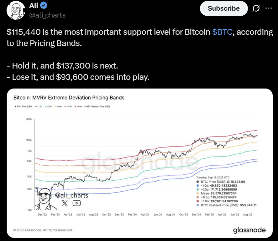The width and height of the screenshot is (278, 241).
Task: Toggle the Mean legend series at top
Action: coord(59,106)
